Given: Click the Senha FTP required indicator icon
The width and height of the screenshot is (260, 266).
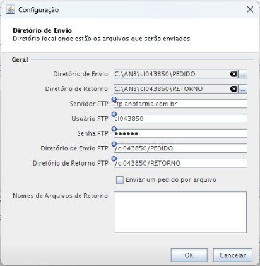Looking at the screenshot, I should click(114, 129).
